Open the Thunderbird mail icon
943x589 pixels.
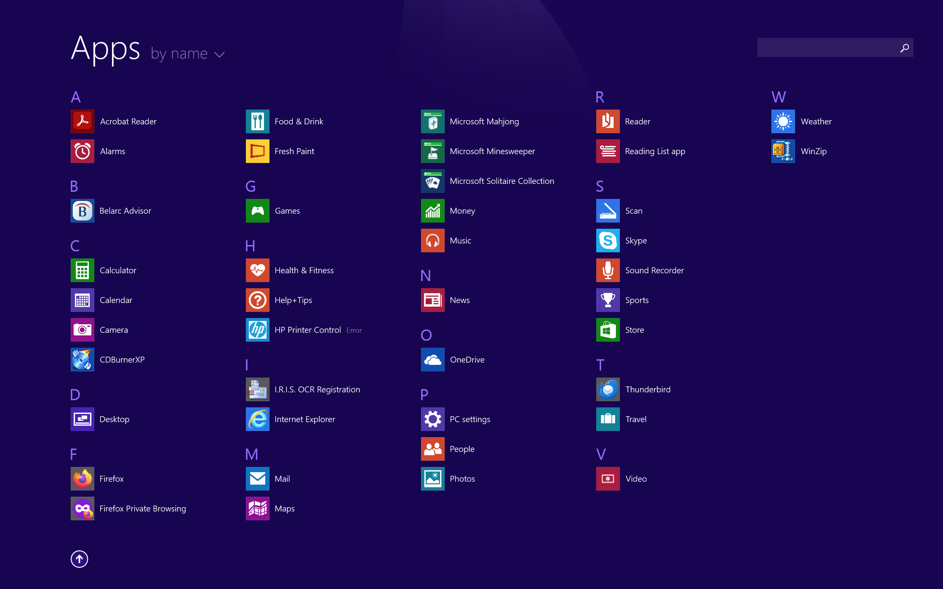tap(608, 389)
